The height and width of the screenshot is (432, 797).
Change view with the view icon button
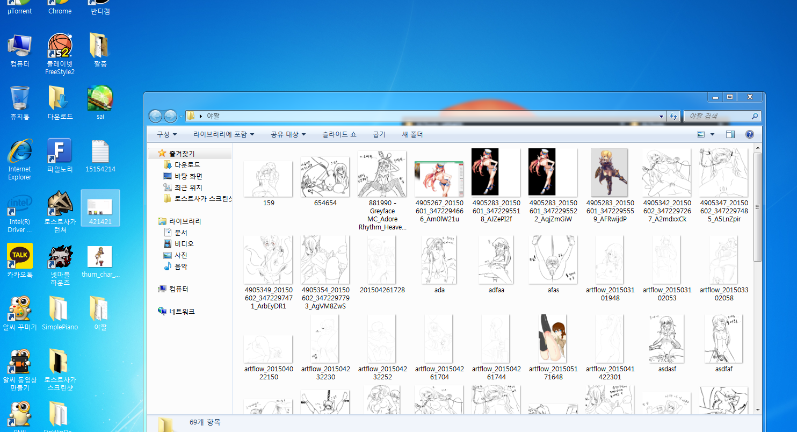click(x=701, y=134)
